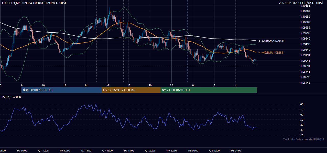Viewport: 327px width, 153px height.
Task: Click the 2025-04-07 のEUR/USD (M5) header
Action: 301,3
